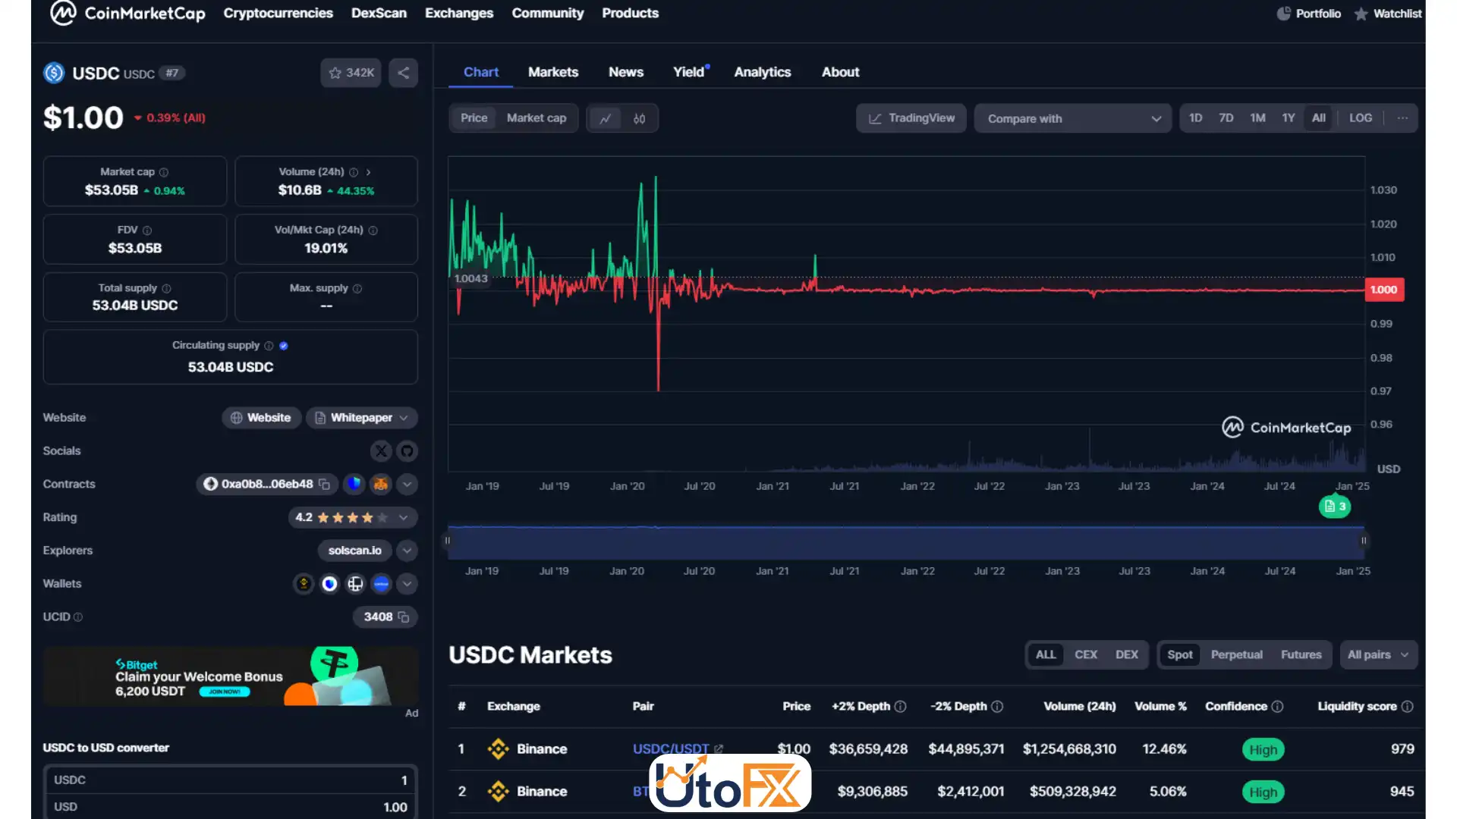This screenshot has height=819, width=1457.
Task: Copy the 0xa0b8...06eb48 contract address
Action: (x=324, y=484)
